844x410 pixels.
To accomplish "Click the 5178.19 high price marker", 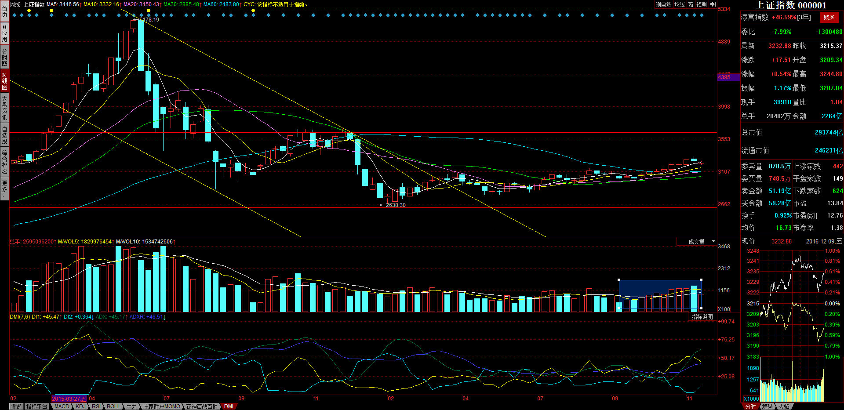I will point(149,20).
